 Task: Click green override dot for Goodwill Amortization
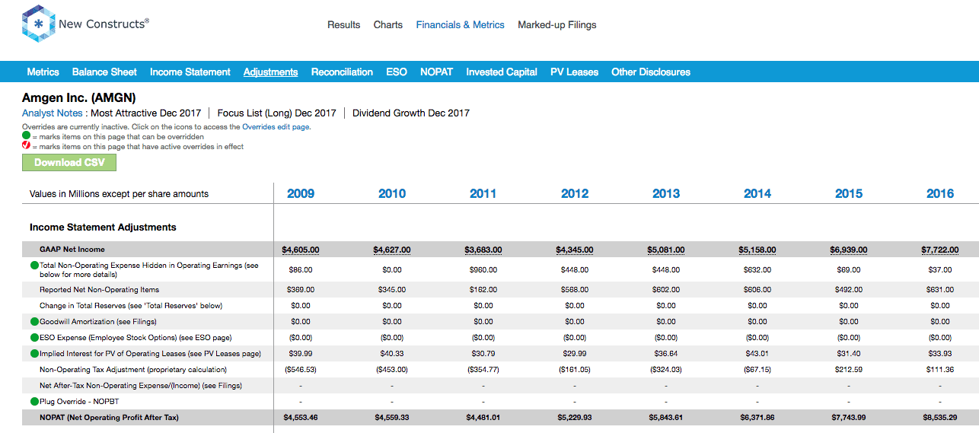[34, 321]
